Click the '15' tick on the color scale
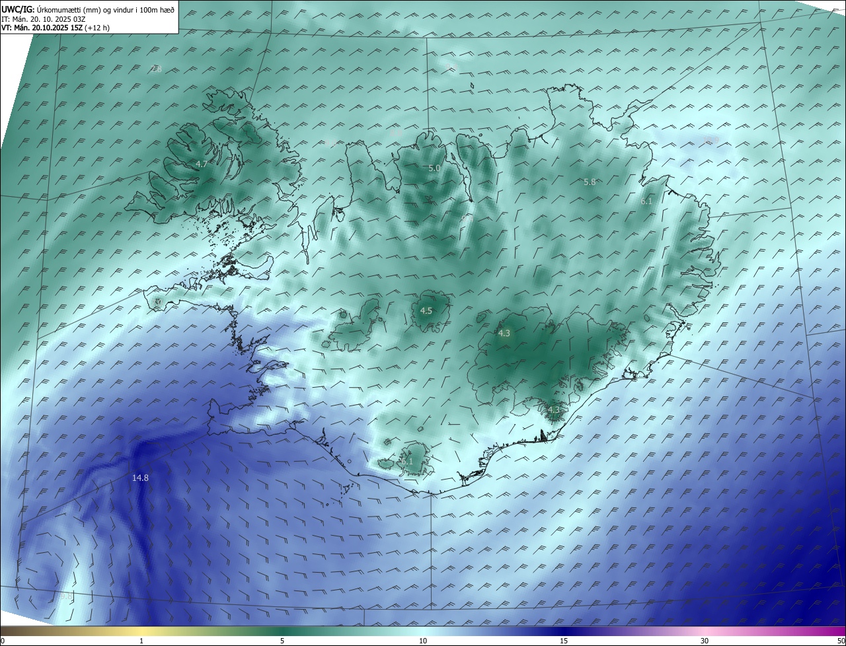Viewport: 846px width, 646px height. 564,641
